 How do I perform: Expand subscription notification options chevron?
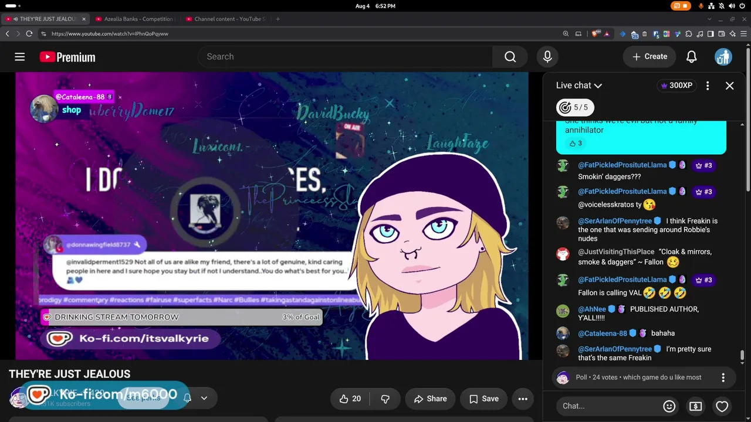[x=204, y=398]
